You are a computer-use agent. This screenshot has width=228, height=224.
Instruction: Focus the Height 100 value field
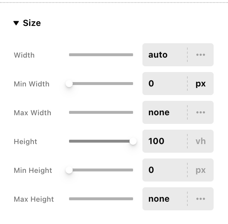(x=164, y=141)
